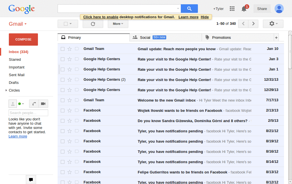
Task: Switch to the Promotions tab
Action: pyautogui.click(x=238, y=38)
